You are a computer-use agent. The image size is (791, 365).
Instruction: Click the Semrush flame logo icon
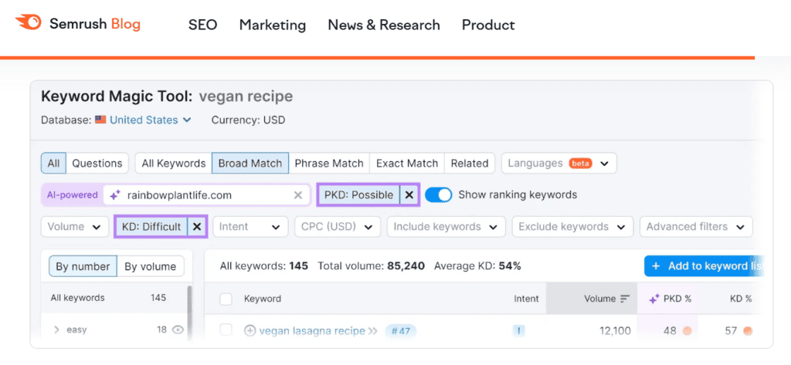[x=28, y=23]
